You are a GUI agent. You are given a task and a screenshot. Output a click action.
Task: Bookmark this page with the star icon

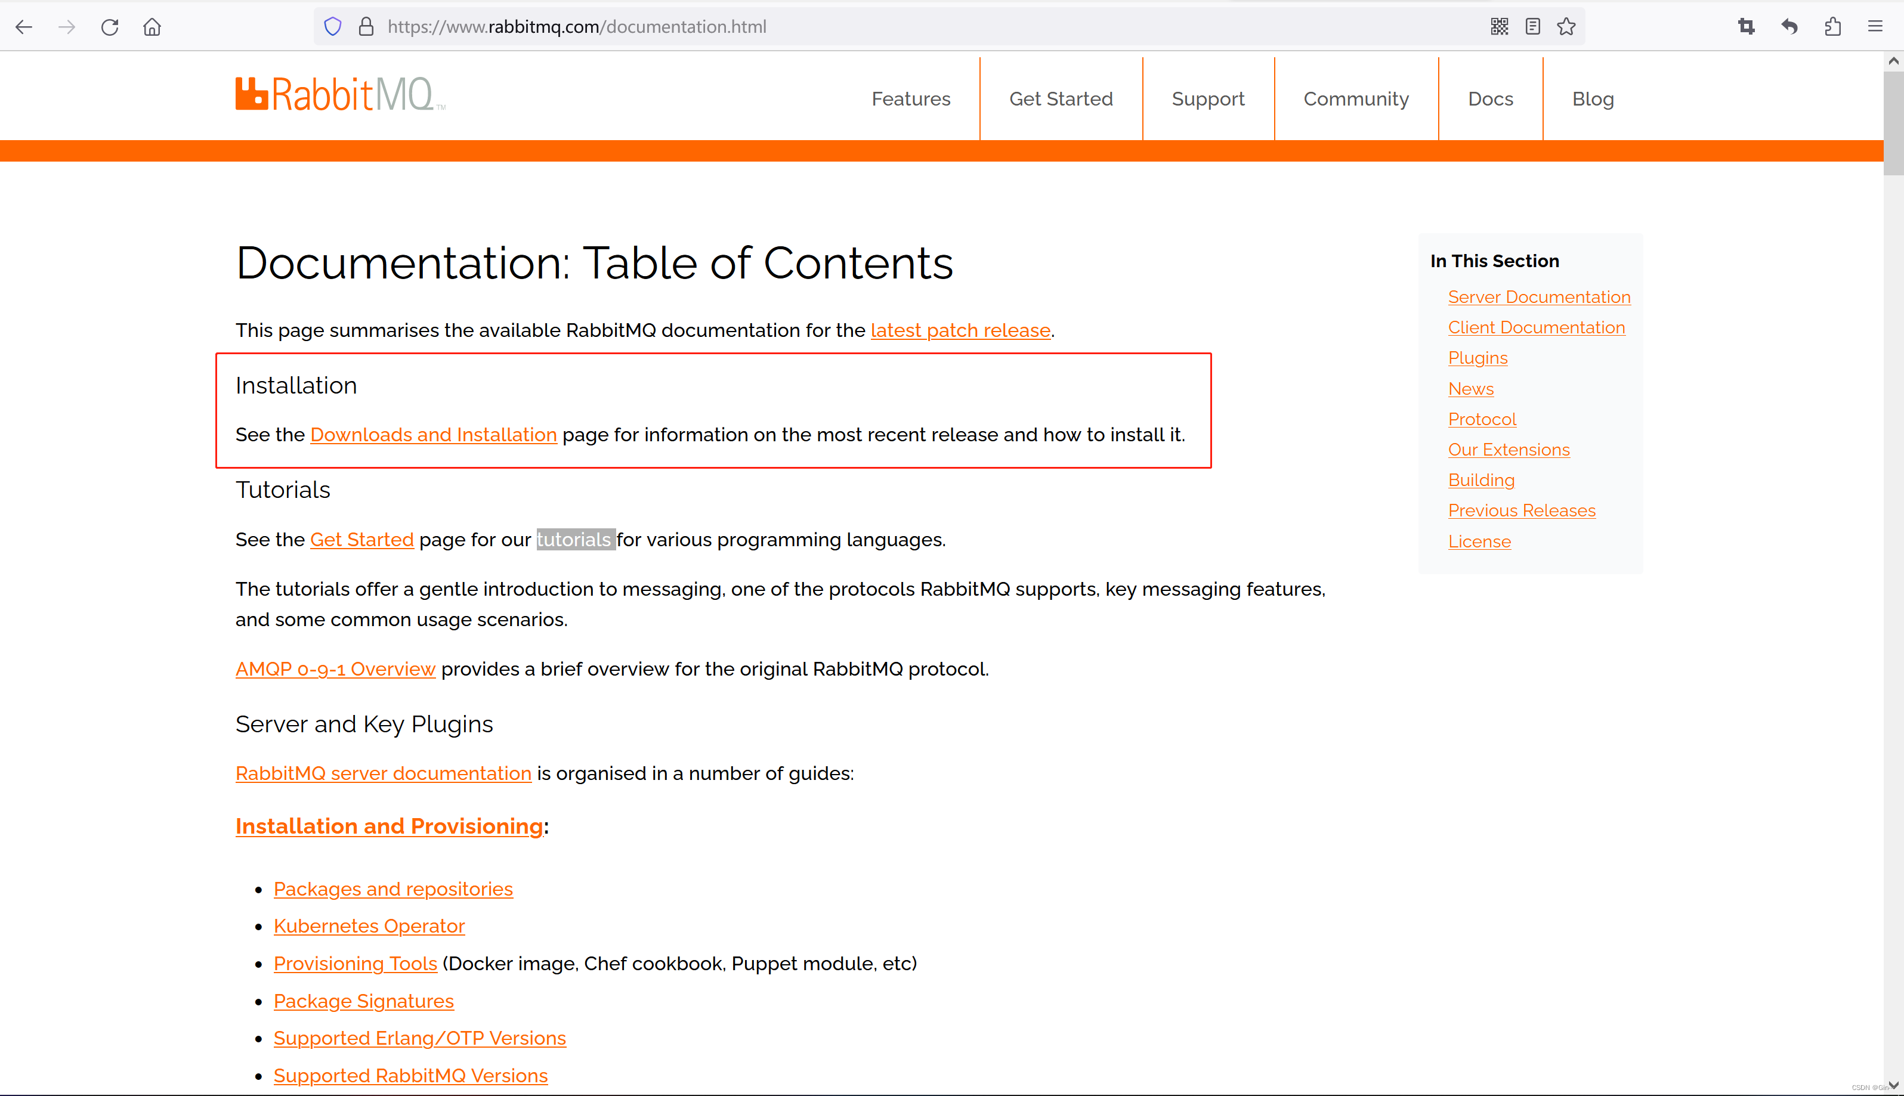click(1567, 27)
